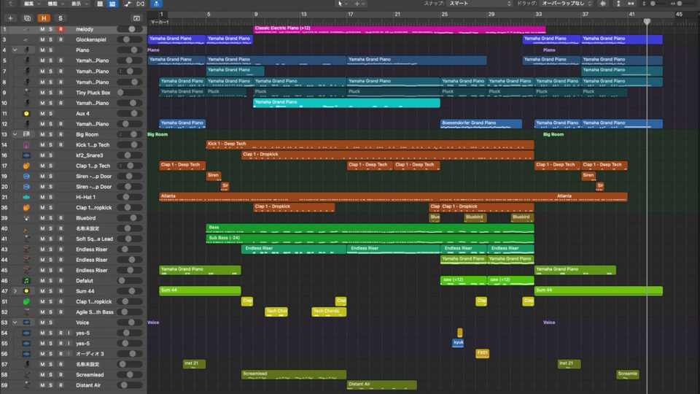
Task: Click the duplicate track icon
Action: (27, 18)
